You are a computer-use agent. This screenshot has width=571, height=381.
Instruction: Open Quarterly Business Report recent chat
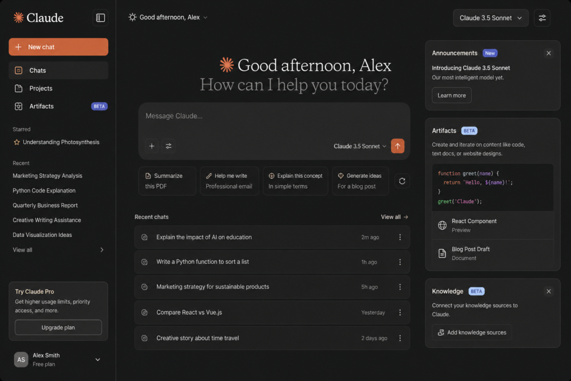coord(45,205)
